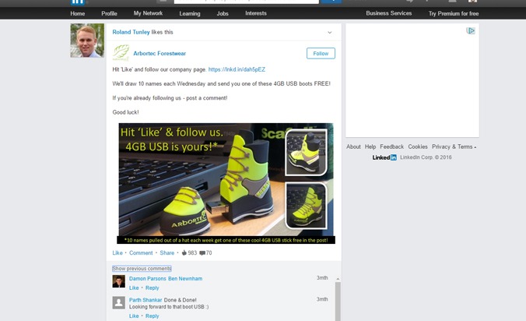
Task: Open the lnkd.in/dah5pEZ link
Action: pos(237,69)
